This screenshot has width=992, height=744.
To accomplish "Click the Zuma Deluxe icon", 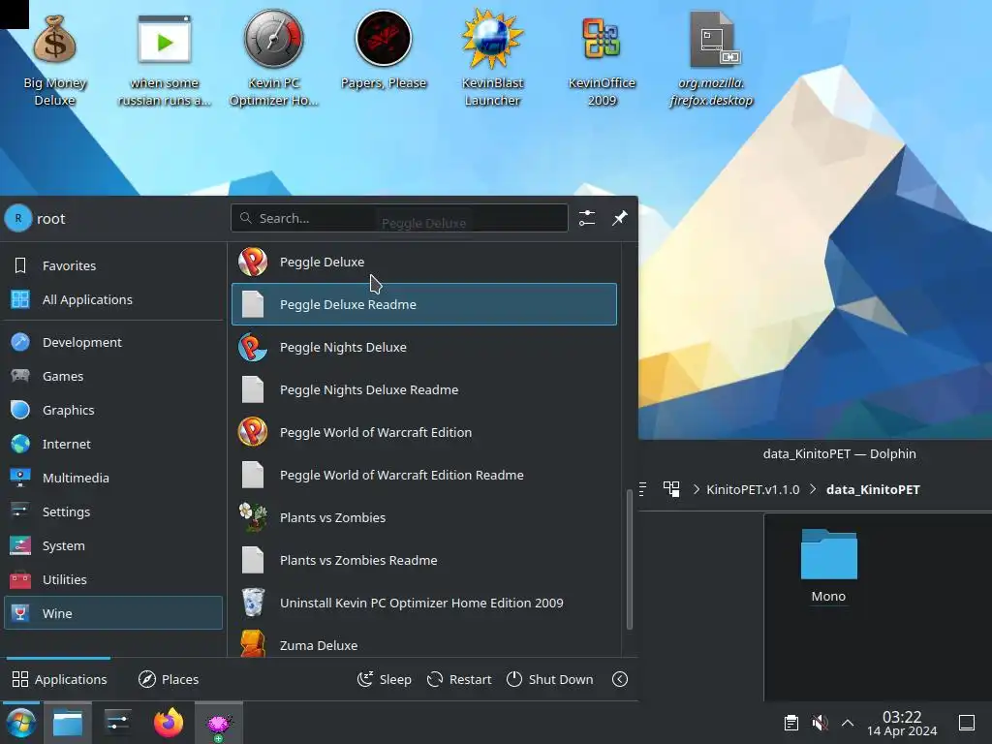I will point(253,643).
